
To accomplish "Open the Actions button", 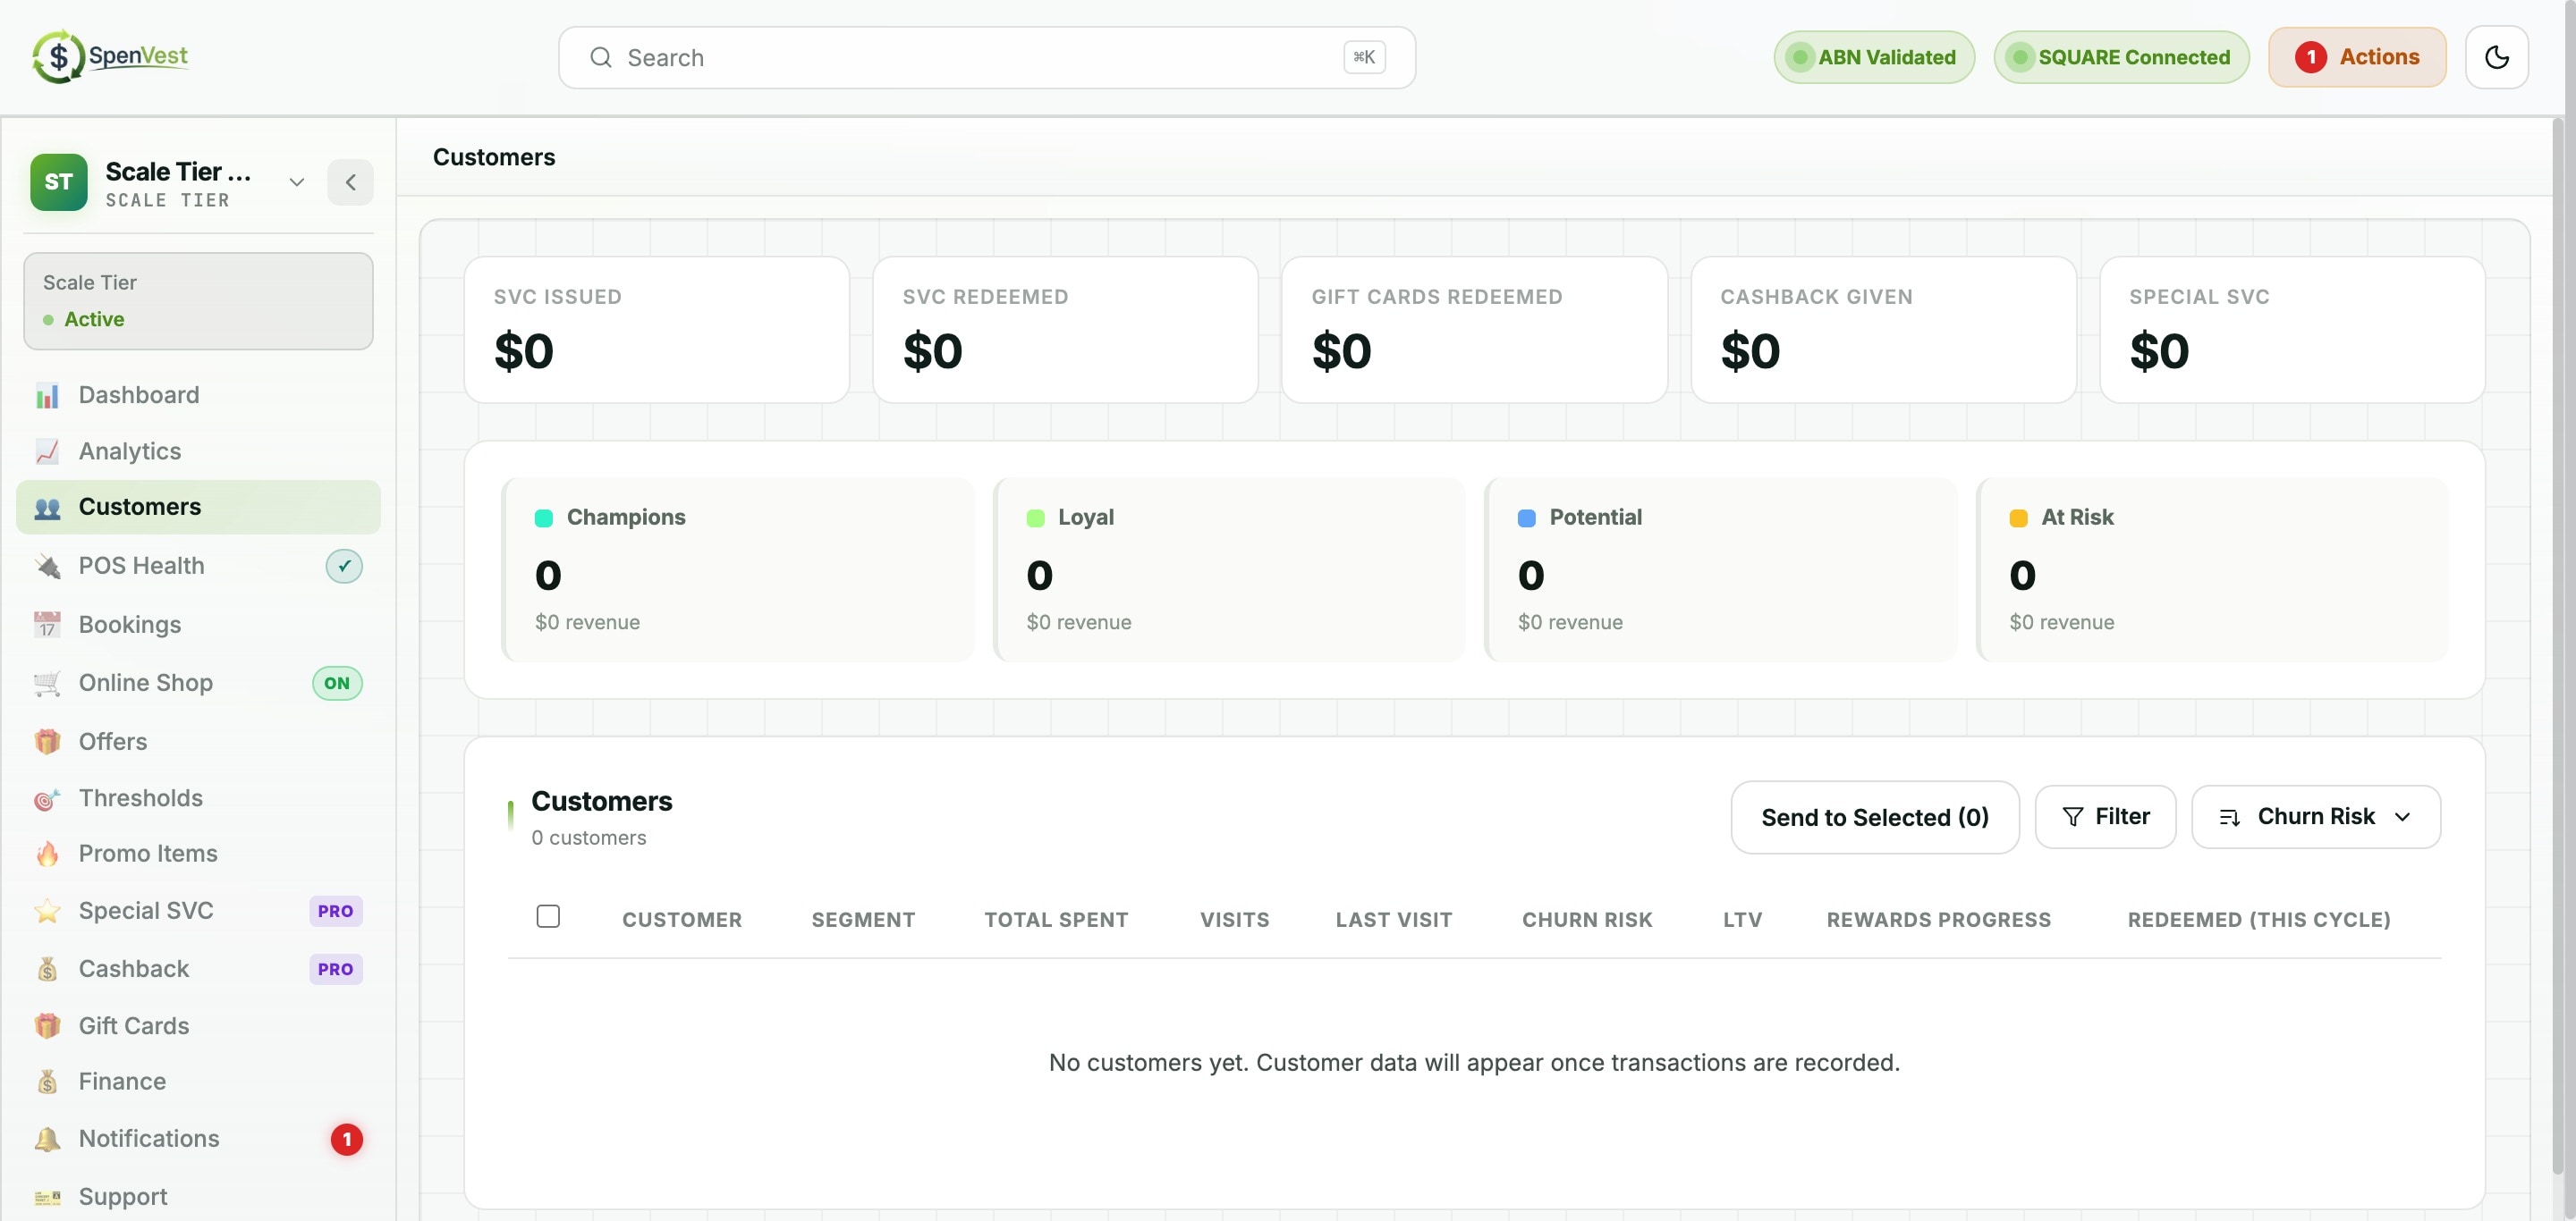I will (x=2357, y=57).
